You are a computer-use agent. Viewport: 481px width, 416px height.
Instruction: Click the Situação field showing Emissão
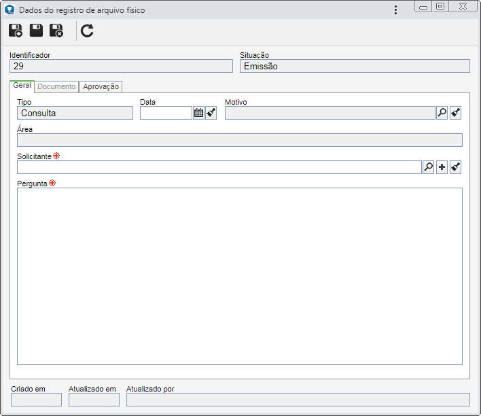coord(355,66)
